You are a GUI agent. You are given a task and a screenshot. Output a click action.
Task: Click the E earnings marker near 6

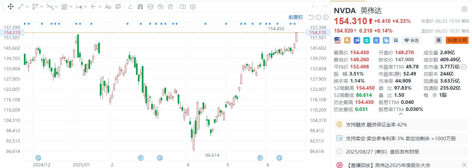coord(260,158)
